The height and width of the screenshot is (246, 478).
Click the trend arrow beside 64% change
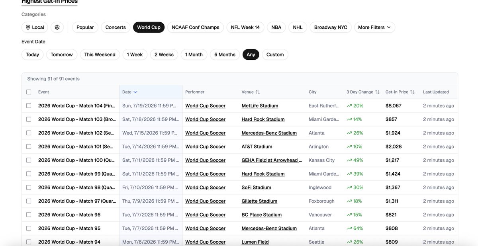pos(349,228)
